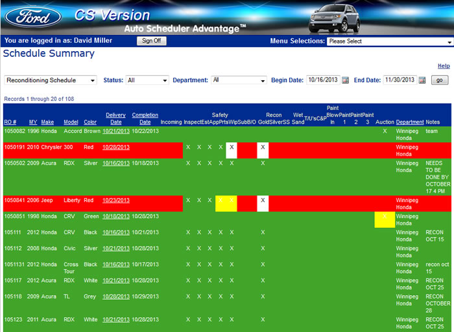Click into the Begin Date field
Viewport: 454px width, 332px height.
[323, 80]
